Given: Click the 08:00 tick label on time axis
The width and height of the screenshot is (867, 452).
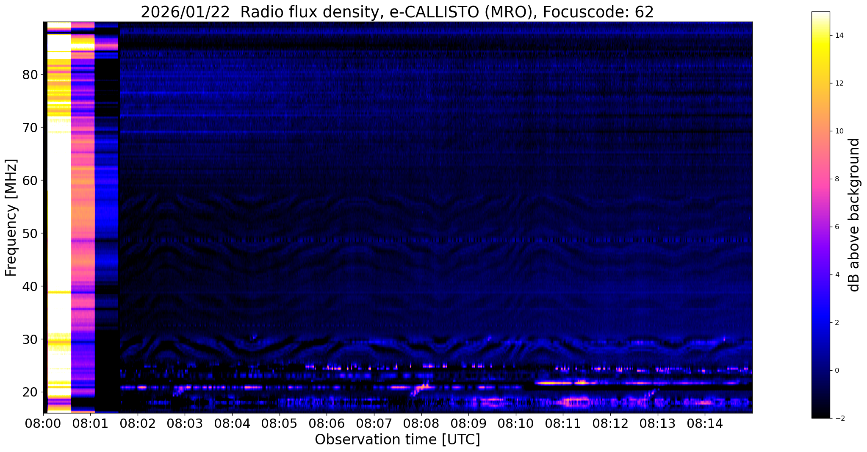Looking at the screenshot, I should 43,424.
